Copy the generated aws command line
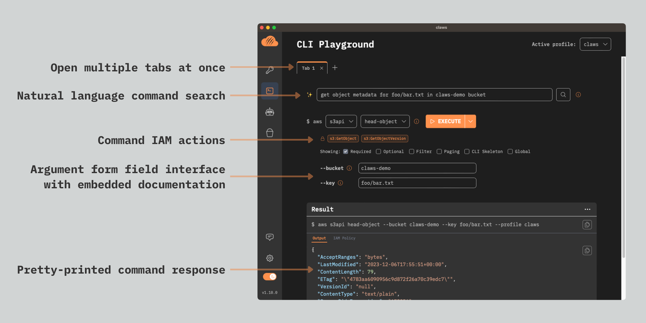This screenshot has height=323, width=646. [587, 225]
